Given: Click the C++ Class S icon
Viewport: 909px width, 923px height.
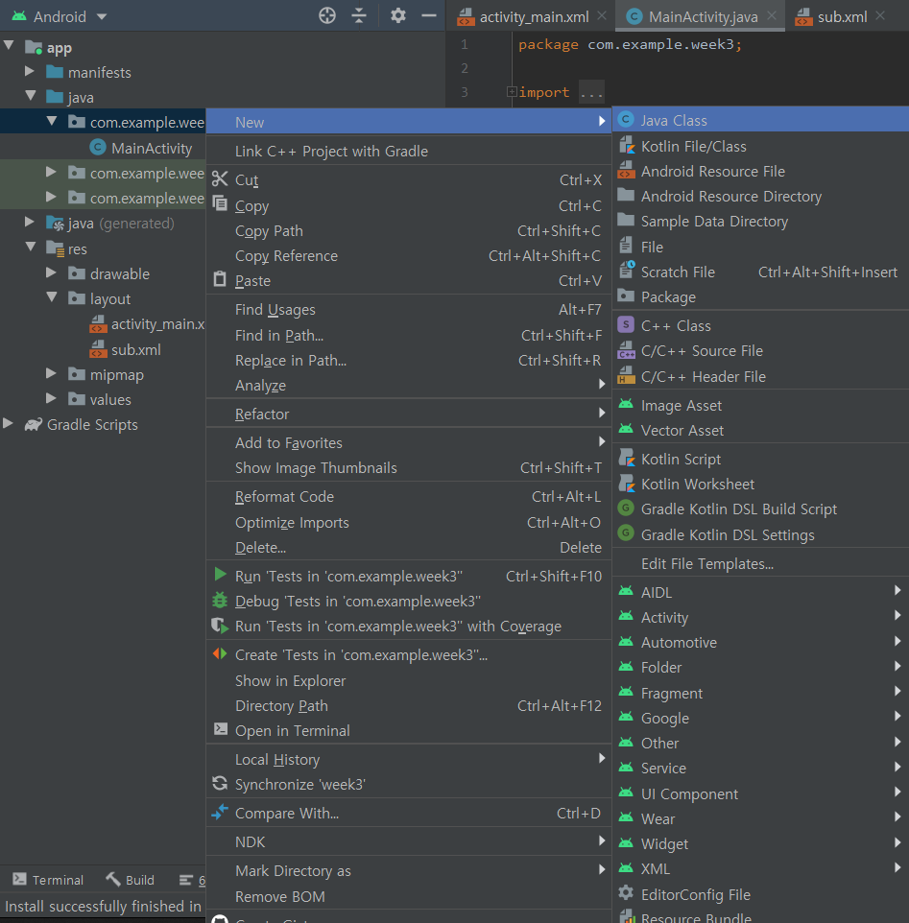Looking at the screenshot, I should (626, 324).
